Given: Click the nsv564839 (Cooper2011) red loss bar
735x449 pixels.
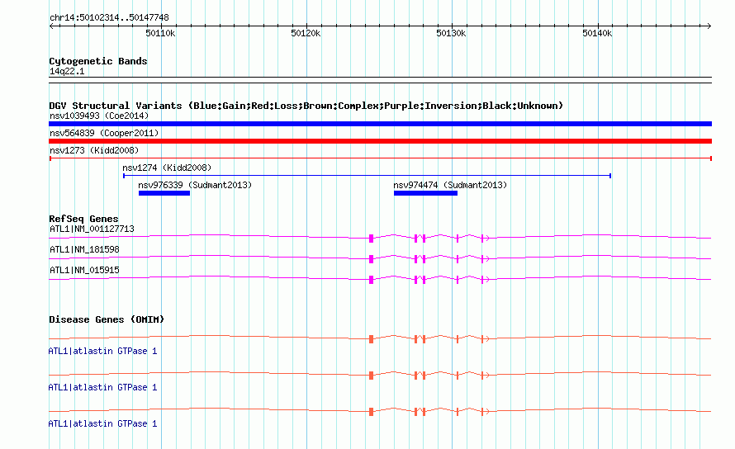Looking at the screenshot, I should pos(380,141).
